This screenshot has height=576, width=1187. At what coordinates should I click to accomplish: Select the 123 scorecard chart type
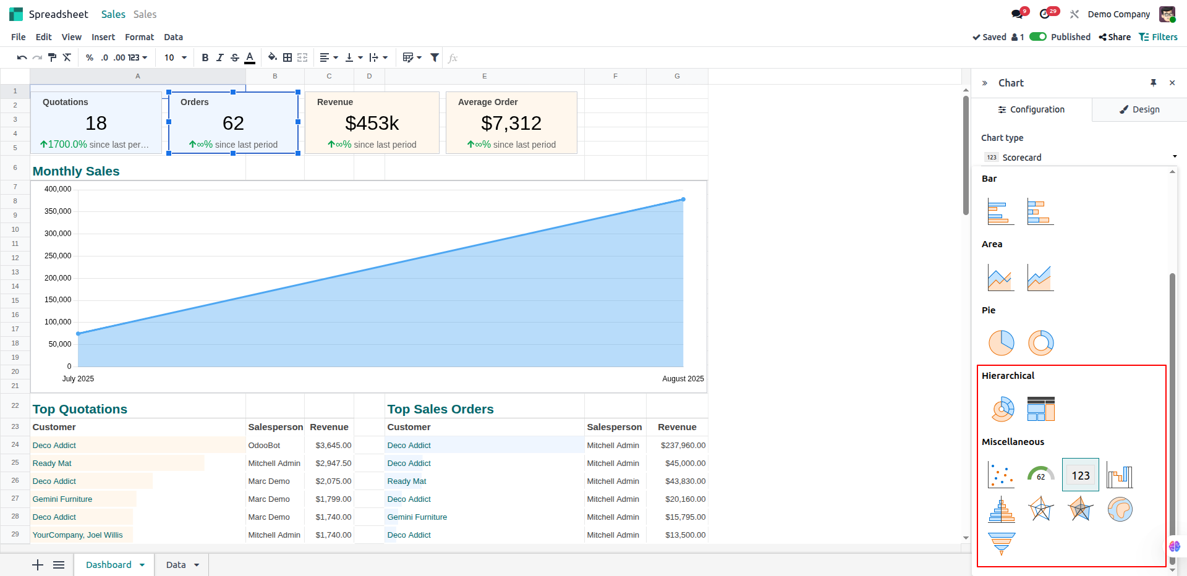[1081, 475]
